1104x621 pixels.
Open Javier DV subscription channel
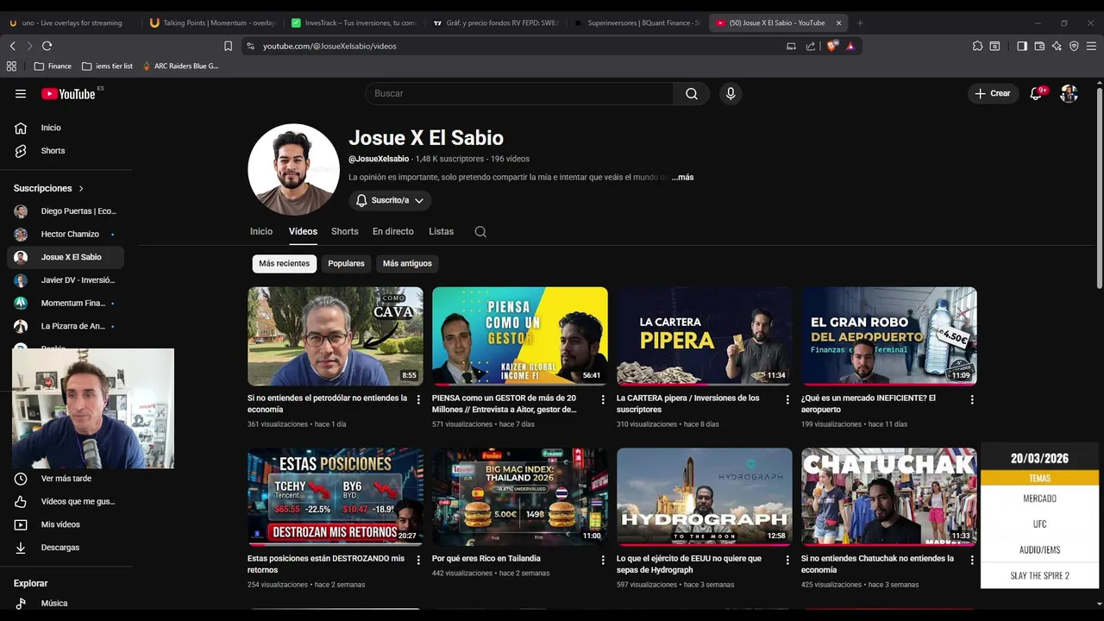pos(66,280)
